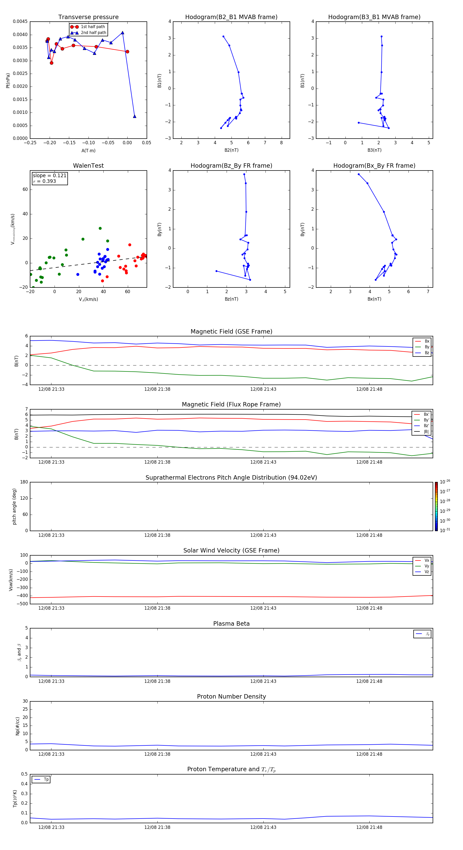Click 'Magnetic Field (GSE Frame)' title
This screenshot has height=850, width=463.
click(x=231, y=331)
